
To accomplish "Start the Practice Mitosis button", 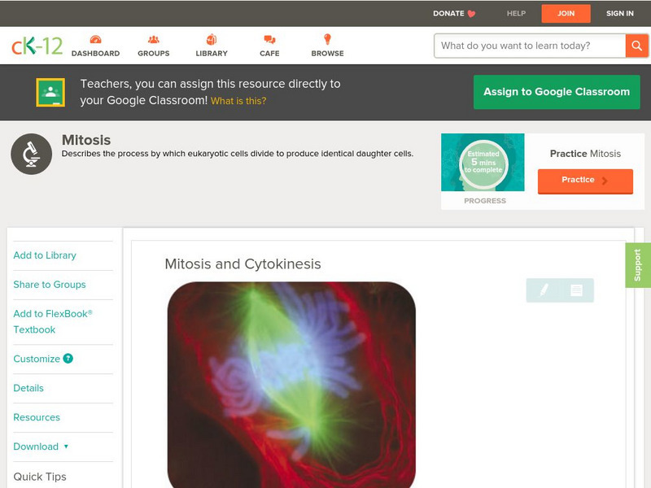I will (585, 181).
